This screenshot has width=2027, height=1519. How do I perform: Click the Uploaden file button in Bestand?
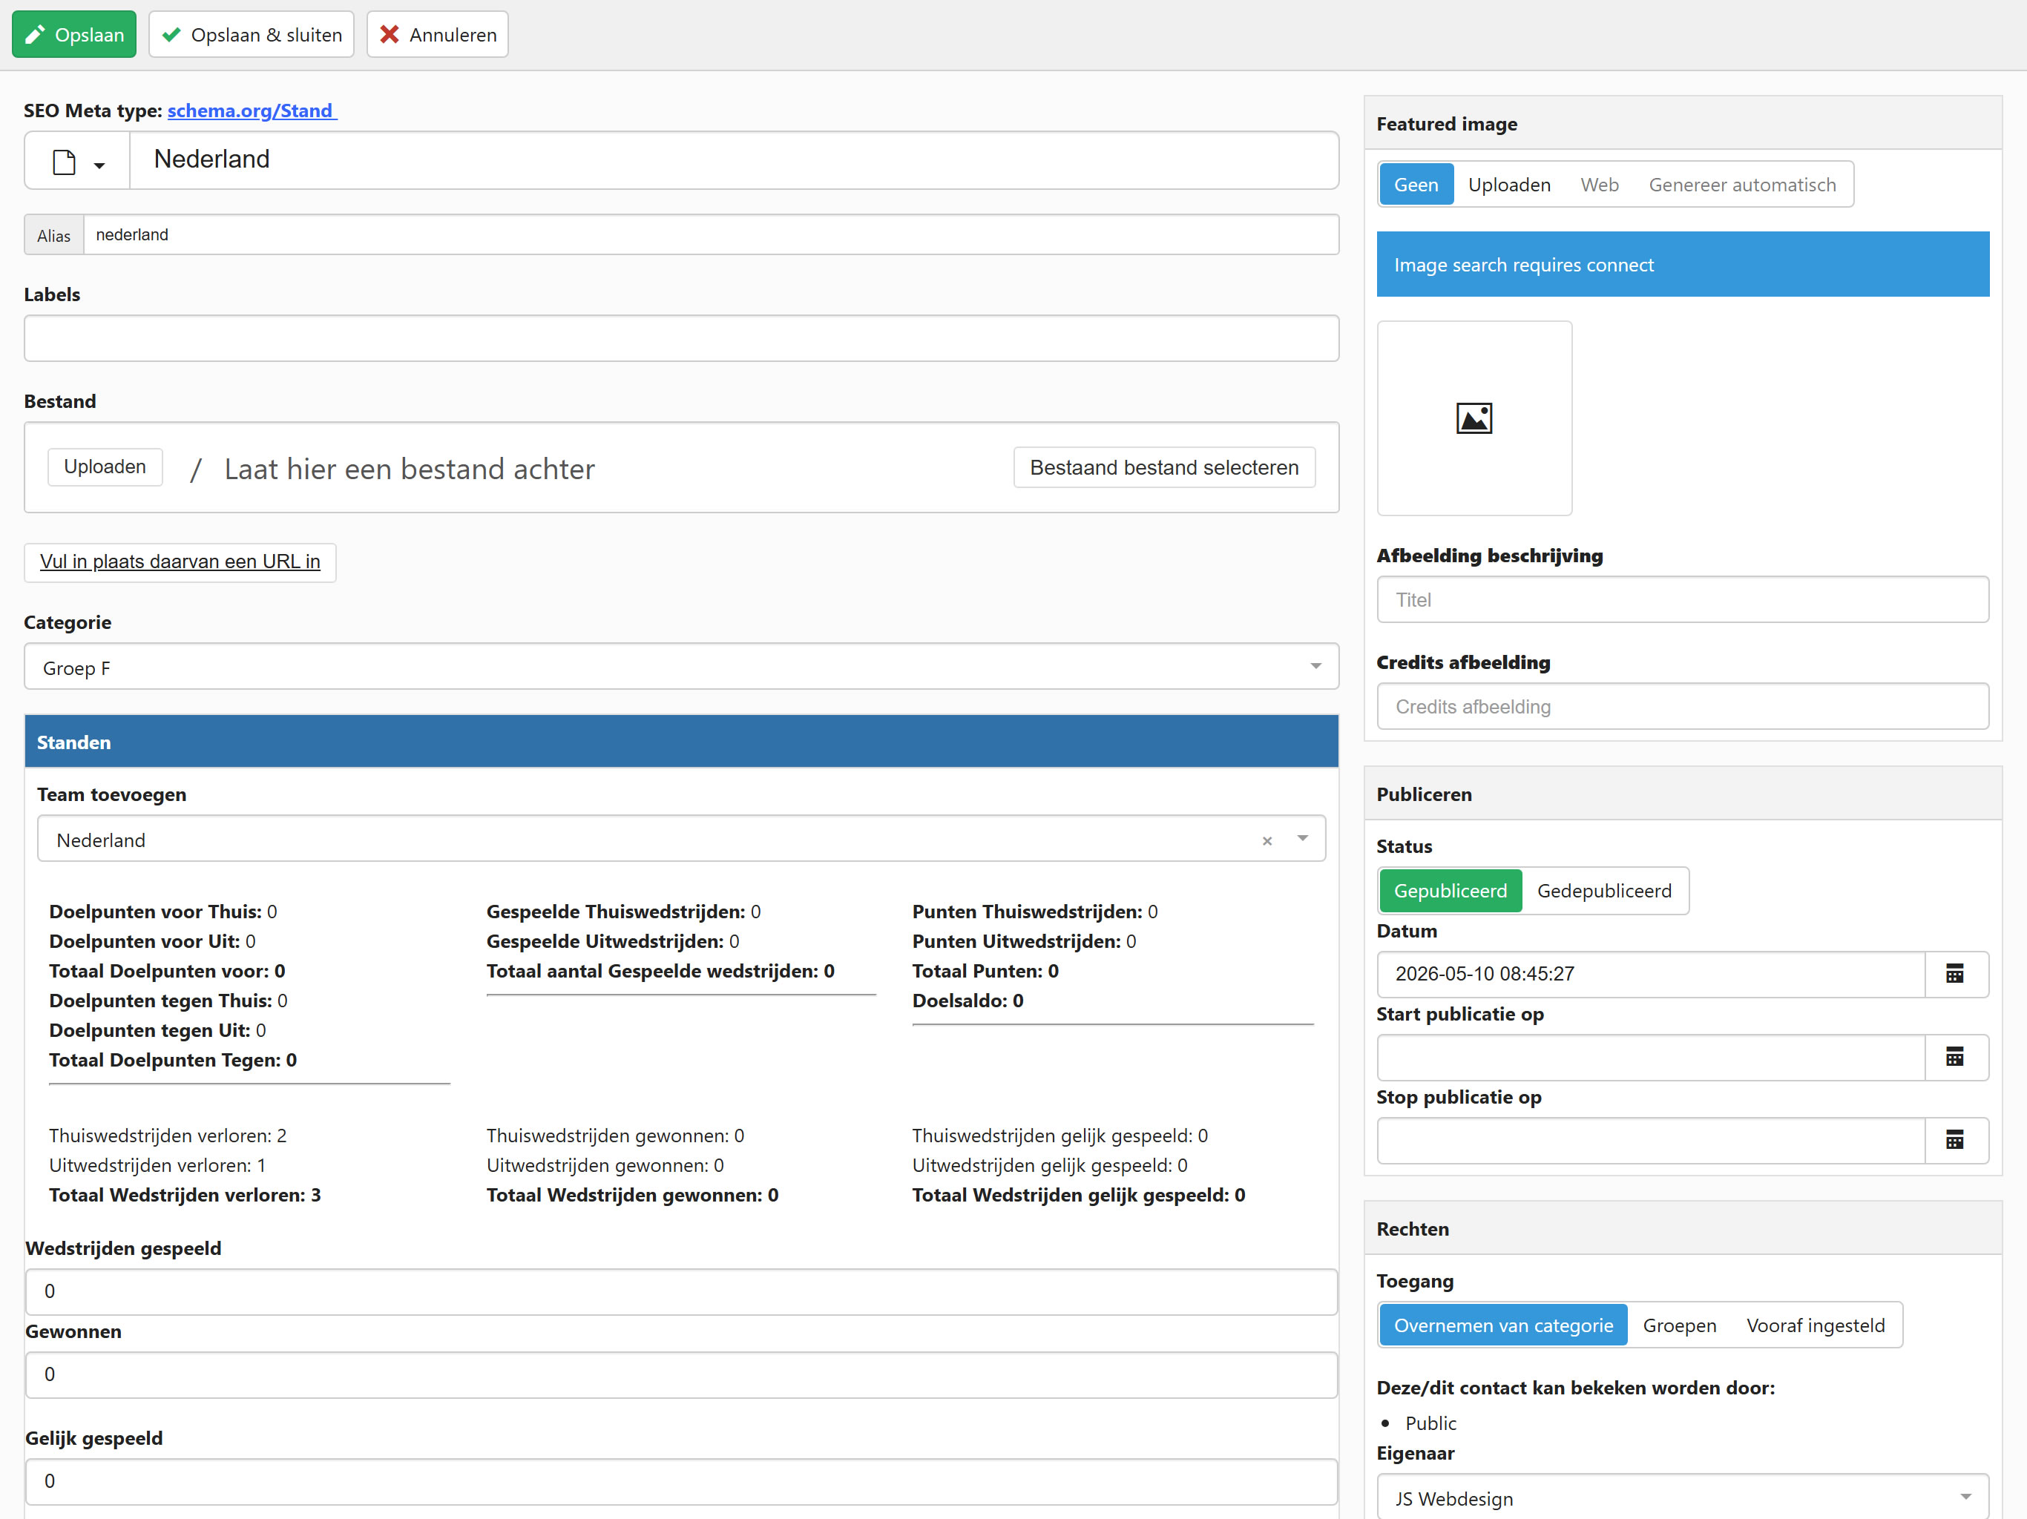(105, 467)
